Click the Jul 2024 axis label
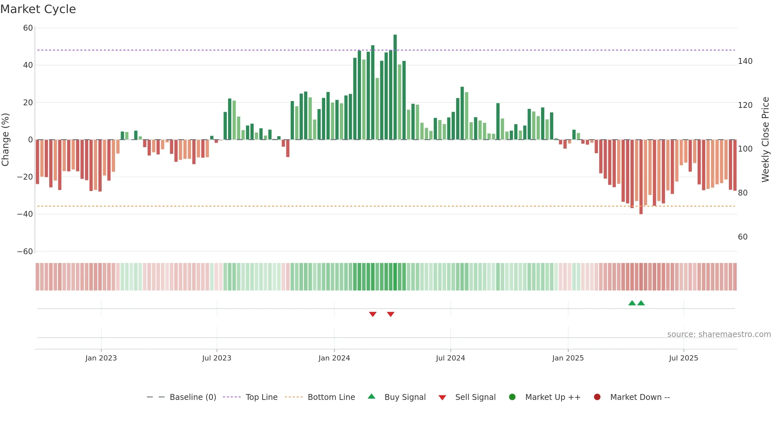This screenshot has height=440, width=782. [x=451, y=358]
